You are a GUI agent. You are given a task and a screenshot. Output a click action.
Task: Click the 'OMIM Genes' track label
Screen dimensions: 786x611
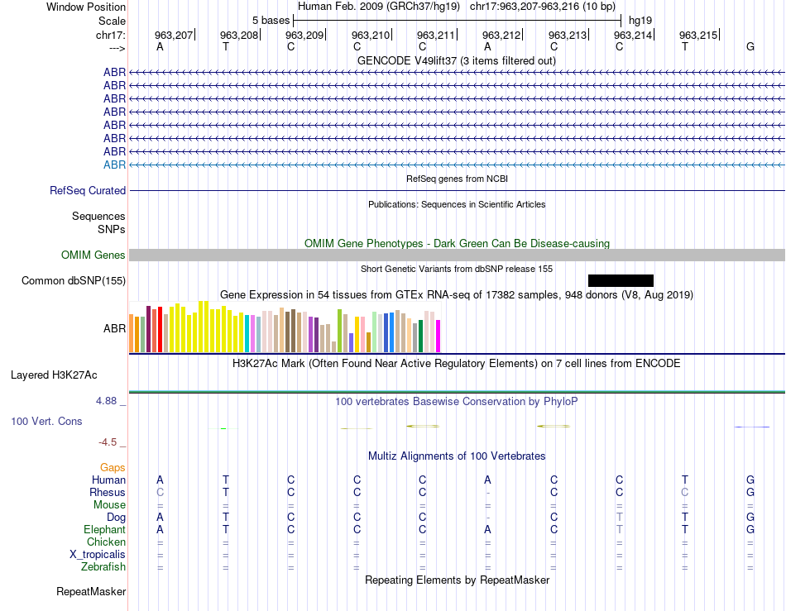point(93,255)
